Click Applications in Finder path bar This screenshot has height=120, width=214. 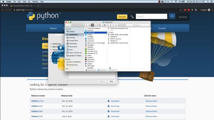point(102,70)
